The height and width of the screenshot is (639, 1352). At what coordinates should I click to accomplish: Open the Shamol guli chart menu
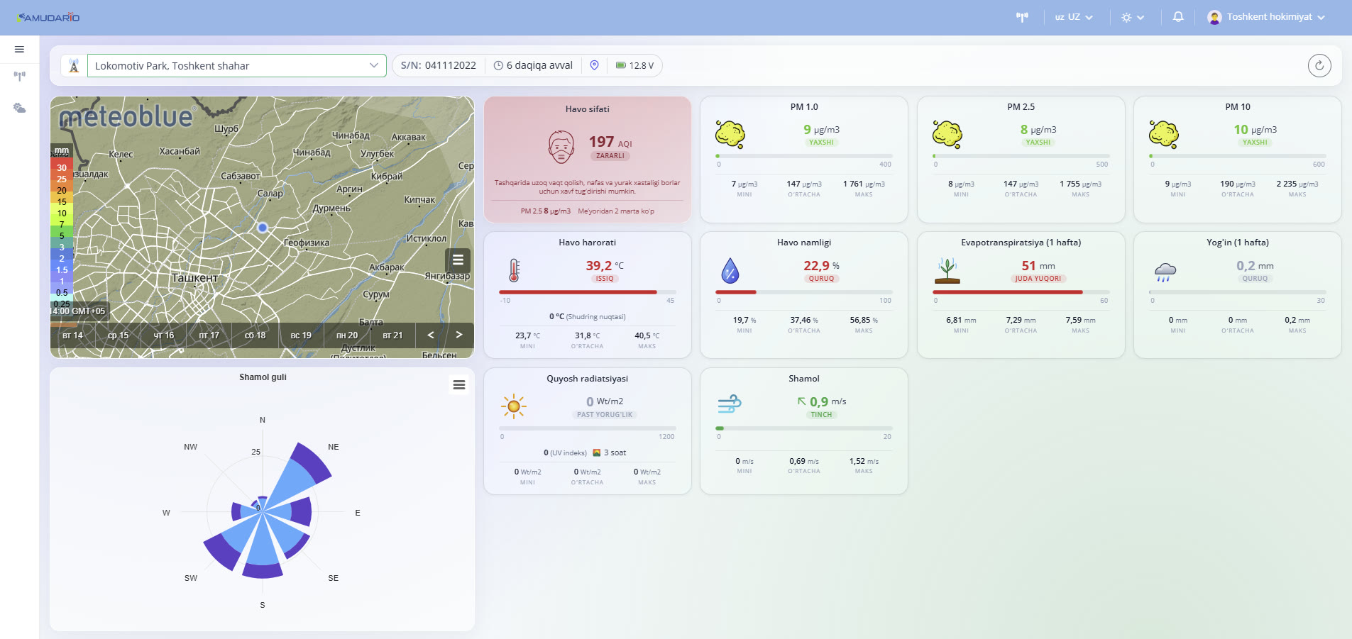pos(459,384)
